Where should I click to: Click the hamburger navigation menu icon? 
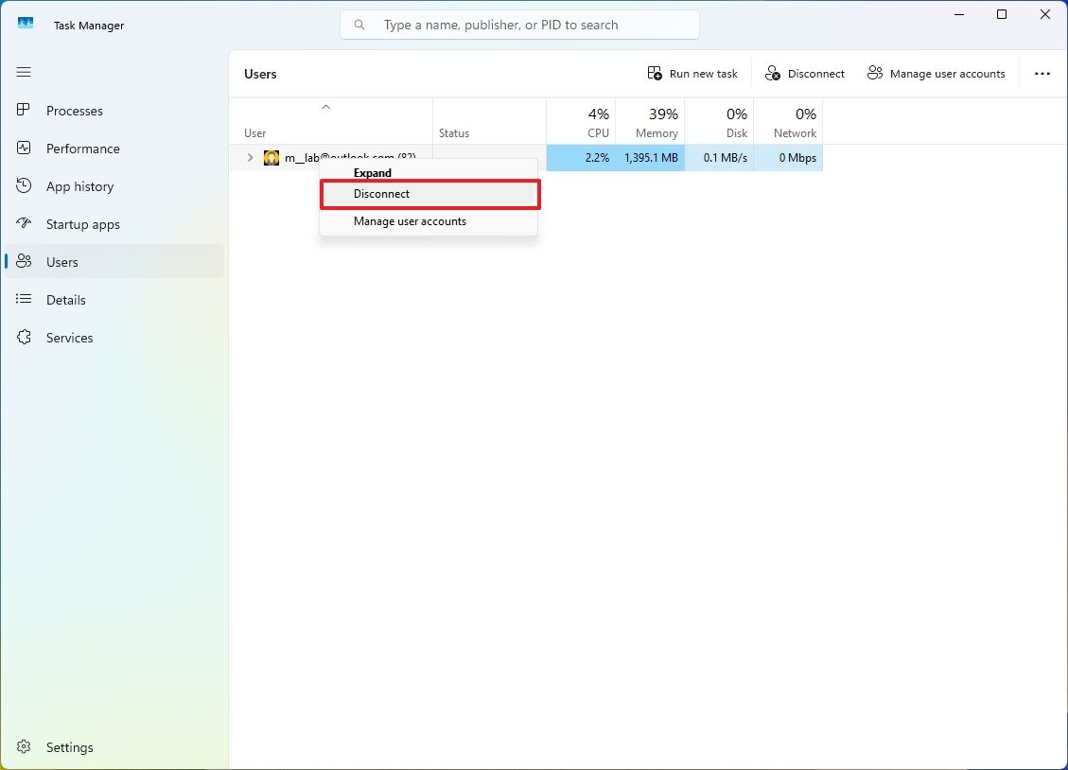[x=23, y=72]
